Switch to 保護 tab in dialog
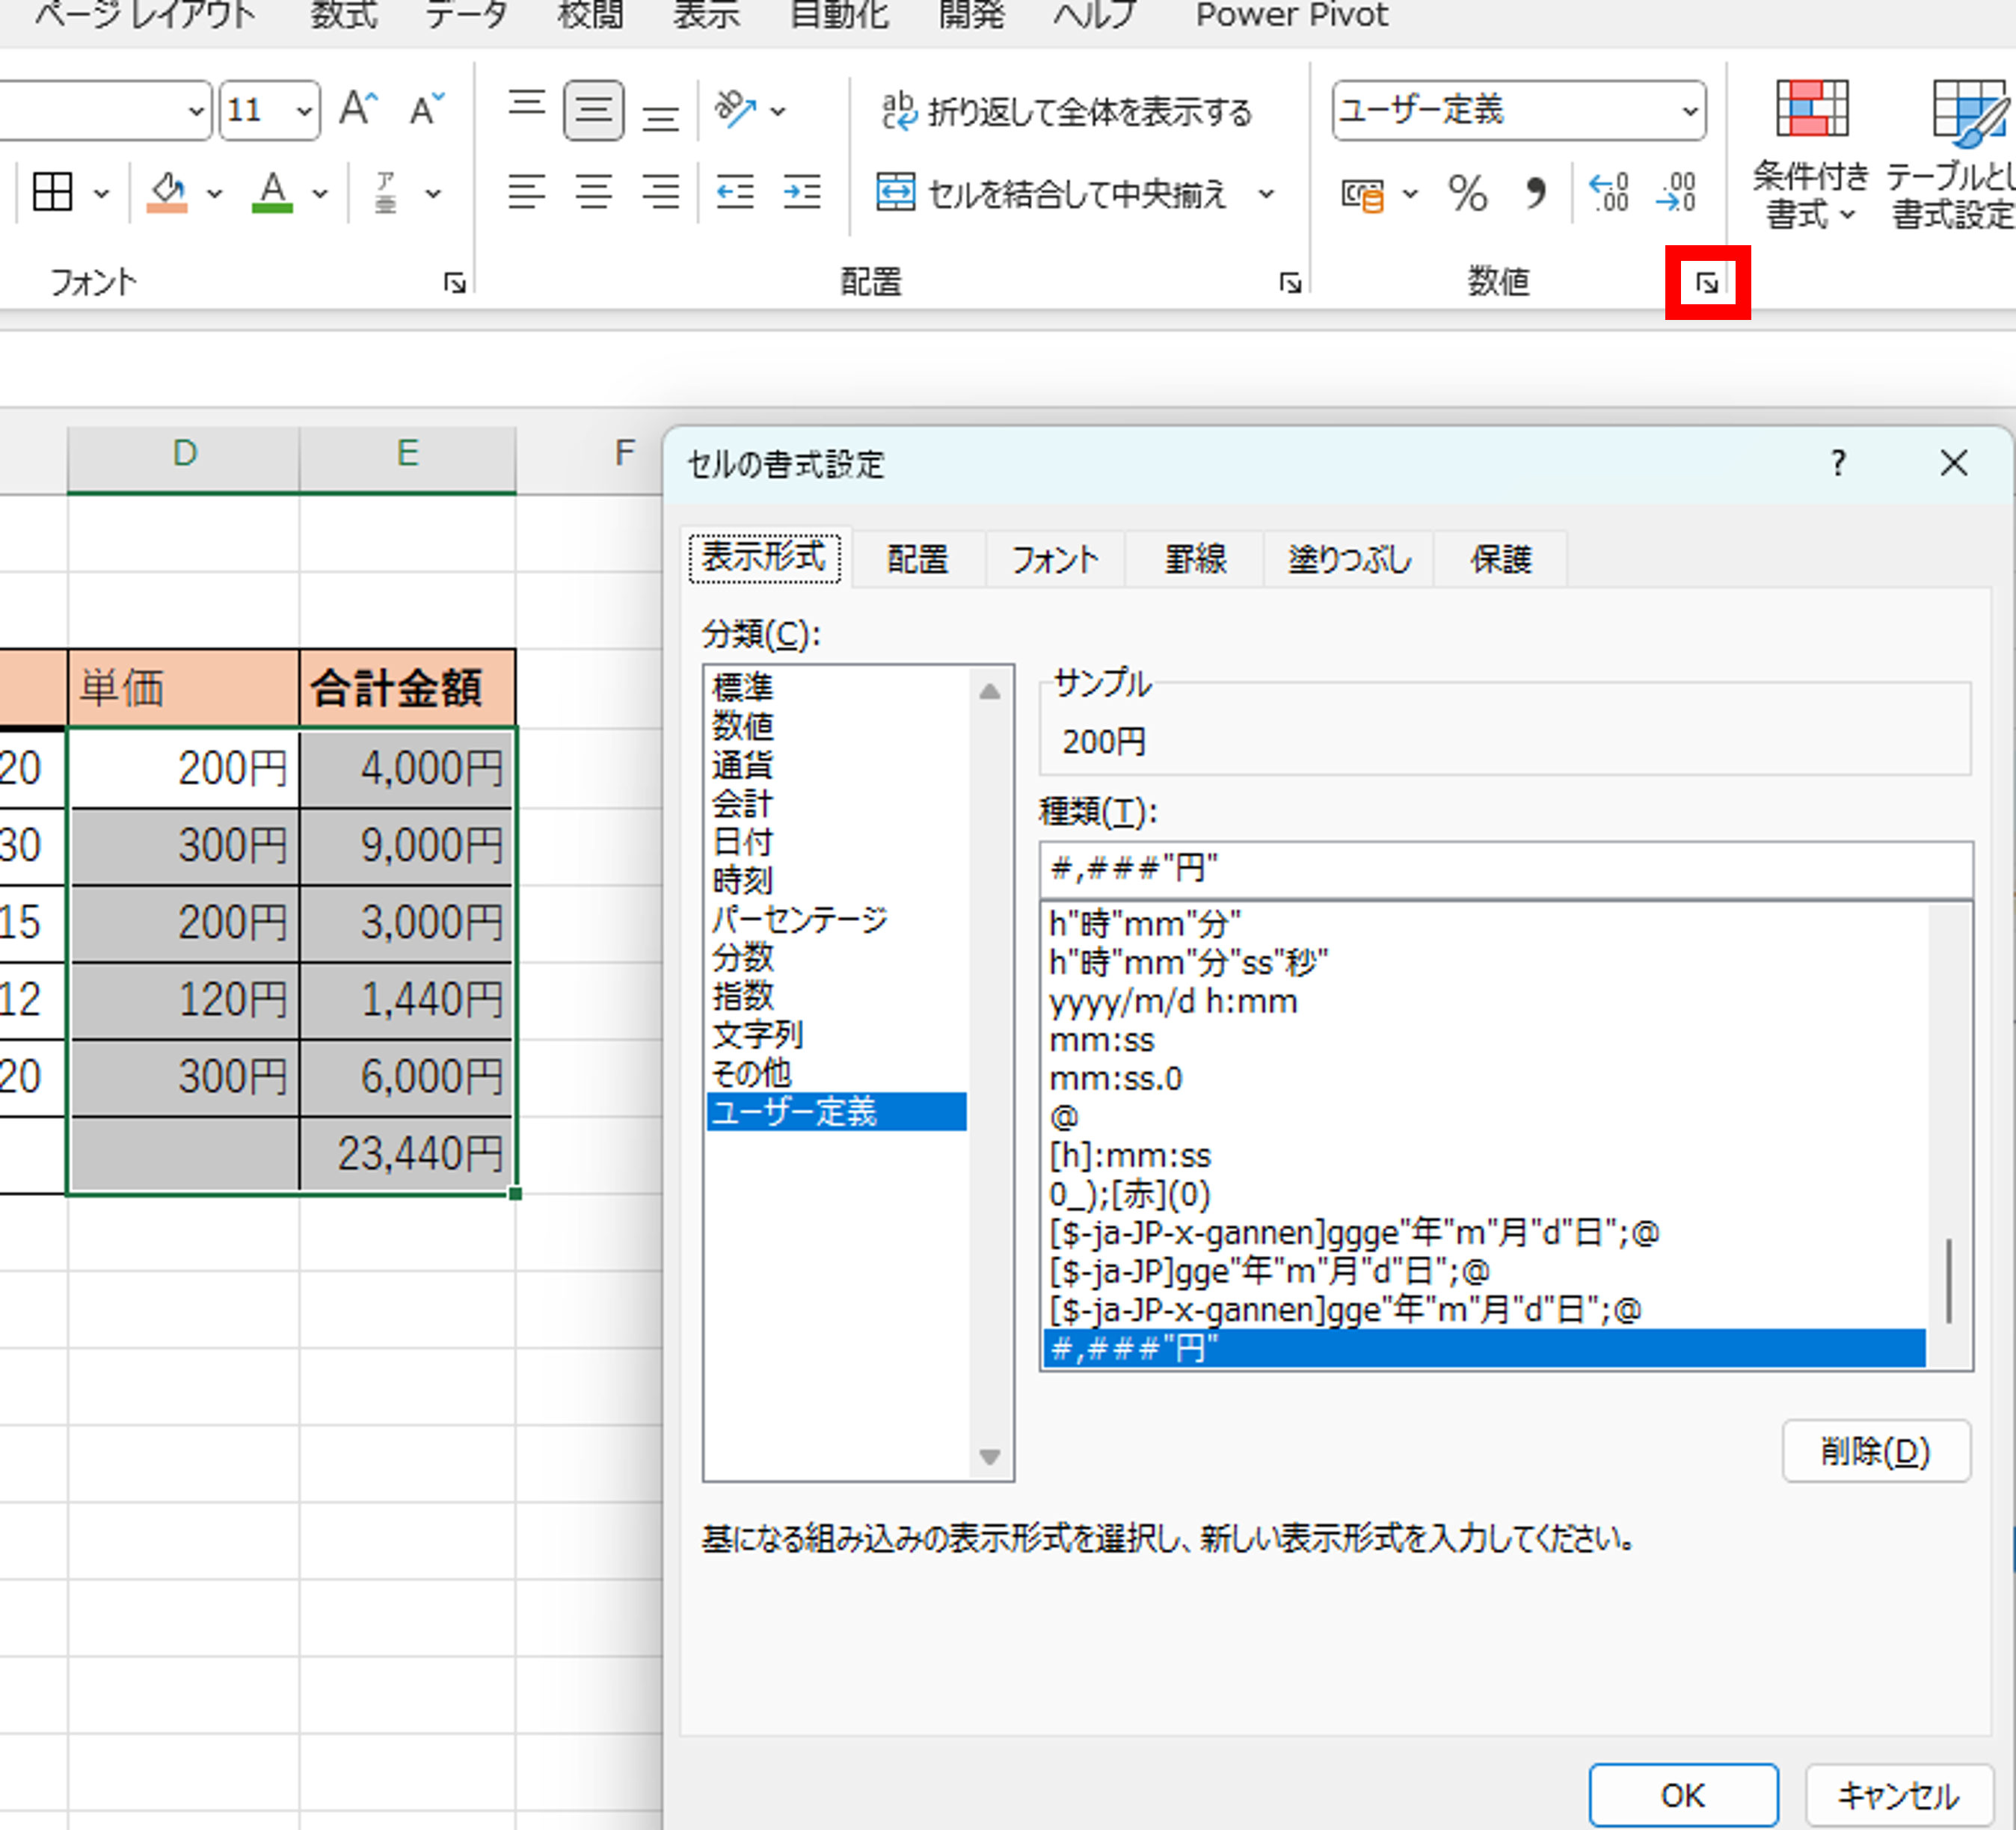Image resolution: width=2016 pixels, height=1830 pixels. tap(1500, 558)
